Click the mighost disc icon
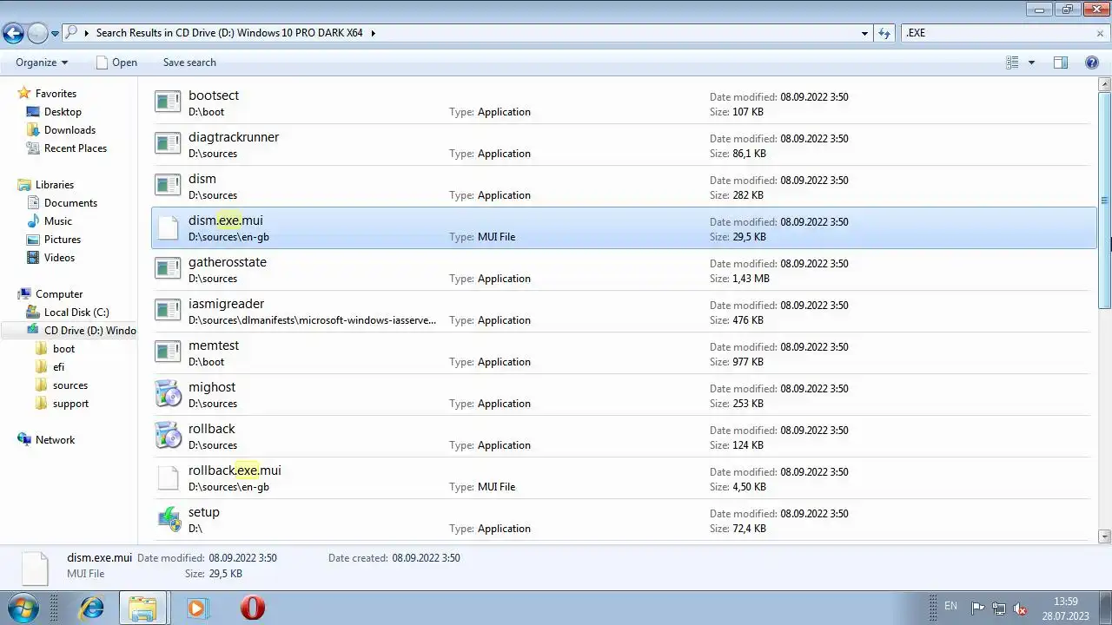 click(168, 393)
